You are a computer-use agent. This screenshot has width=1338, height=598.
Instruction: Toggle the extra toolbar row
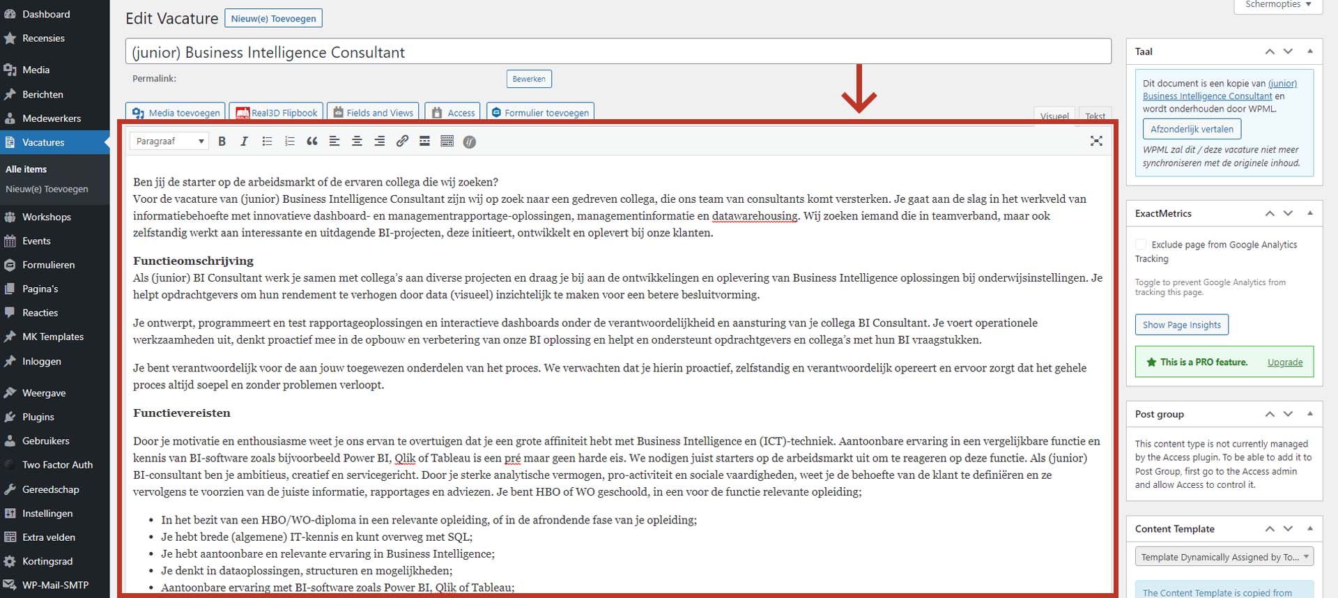[x=447, y=141]
